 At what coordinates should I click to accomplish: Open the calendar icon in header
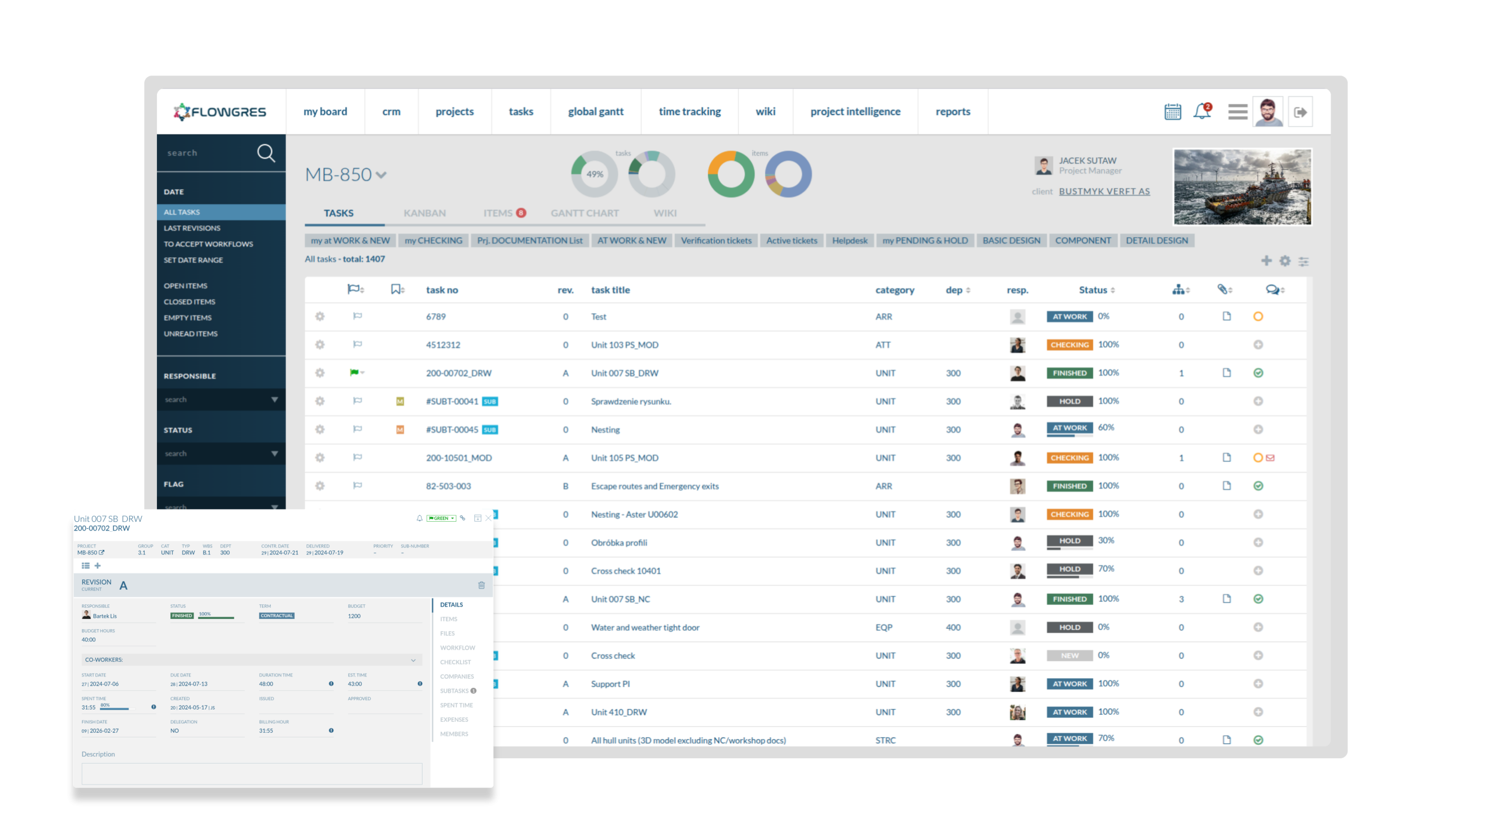[x=1172, y=112]
